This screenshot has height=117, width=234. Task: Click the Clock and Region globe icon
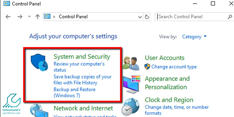(x=130, y=107)
